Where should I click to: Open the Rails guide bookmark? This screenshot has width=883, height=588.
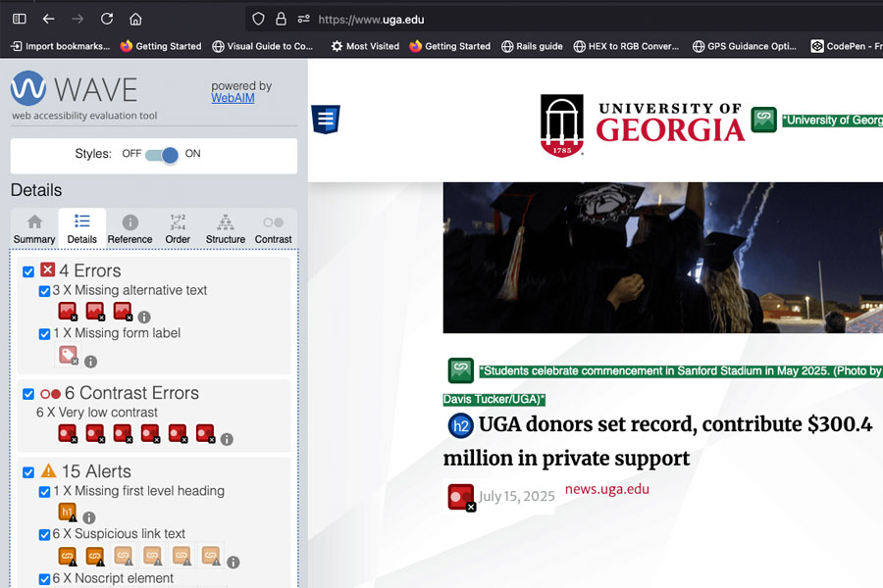point(532,46)
